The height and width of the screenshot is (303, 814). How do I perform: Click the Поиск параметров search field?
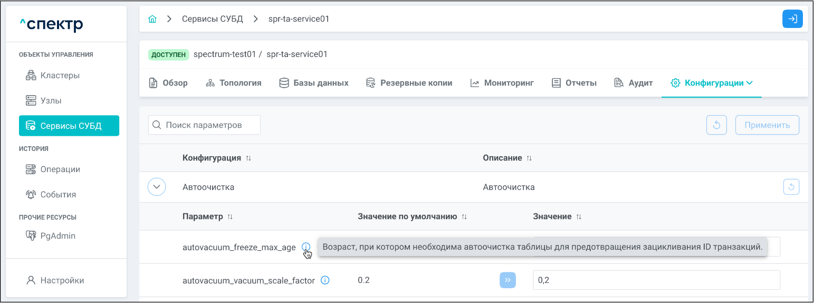click(204, 125)
